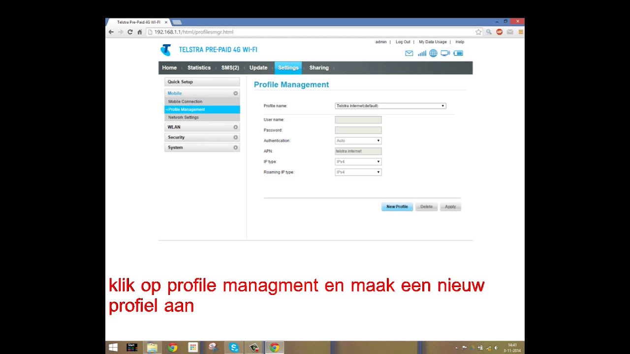Click the mail extension icon in Chrome toolbar

tap(510, 32)
